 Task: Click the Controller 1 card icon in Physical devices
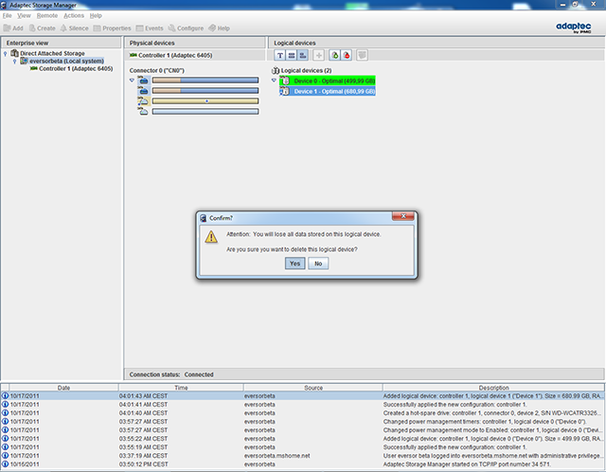pyautogui.click(x=133, y=55)
